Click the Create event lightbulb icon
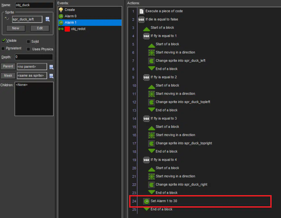This screenshot has height=218, width=281. tap(61, 9)
